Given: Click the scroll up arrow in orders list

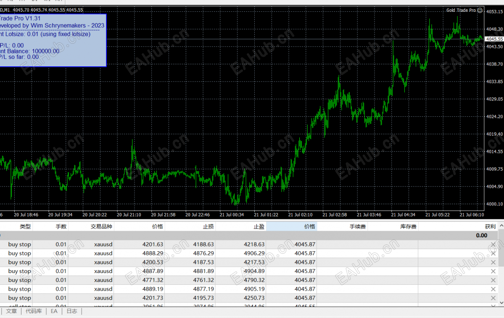Looking at the screenshot, I should (x=501, y=226).
